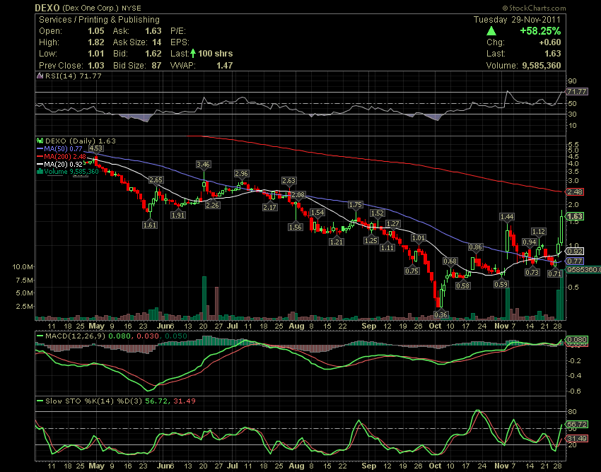Screen dimensions: 601x472
Task: Click the tall June 20 volume bar
Action: point(204,298)
